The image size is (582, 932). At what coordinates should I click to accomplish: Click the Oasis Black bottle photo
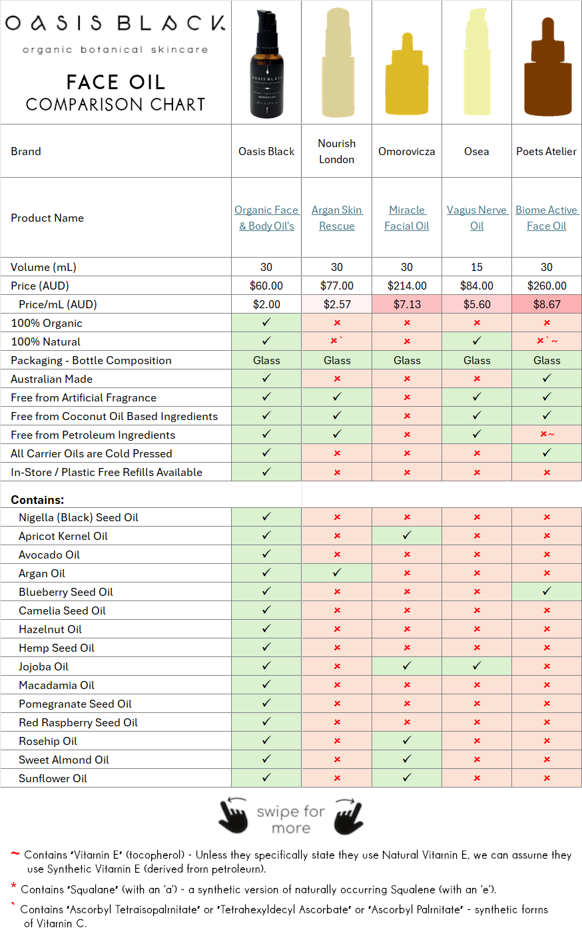point(267,64)
